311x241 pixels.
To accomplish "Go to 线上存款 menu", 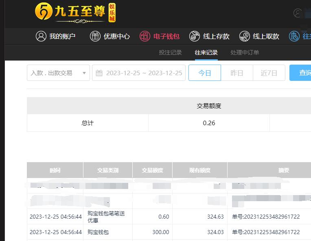I will tap(216, 37).
